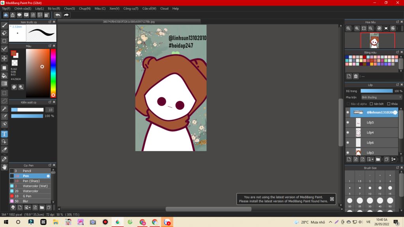
Task: Toggle visibility of layer Lớp3
Action: (348, 153)
